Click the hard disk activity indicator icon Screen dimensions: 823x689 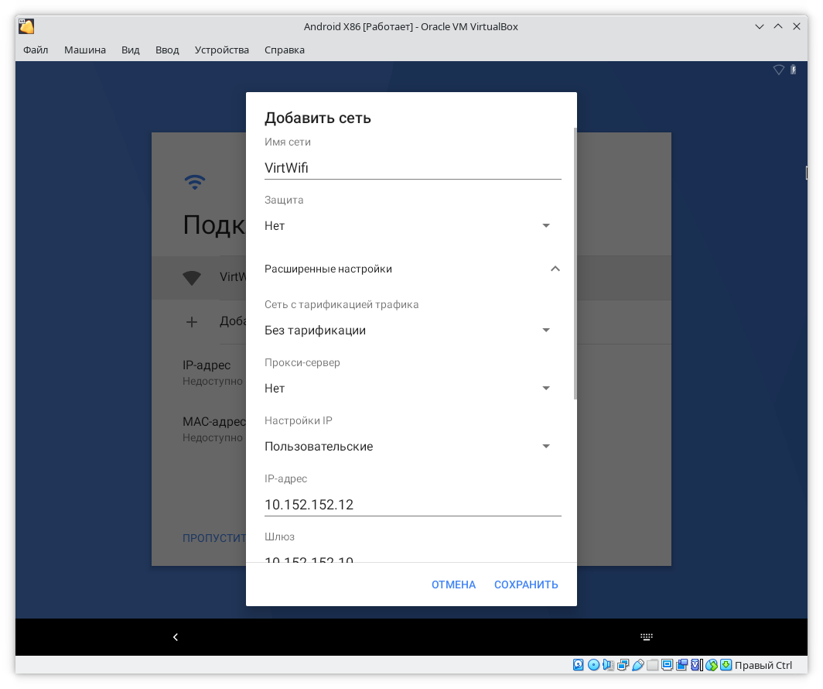[579, 665]
